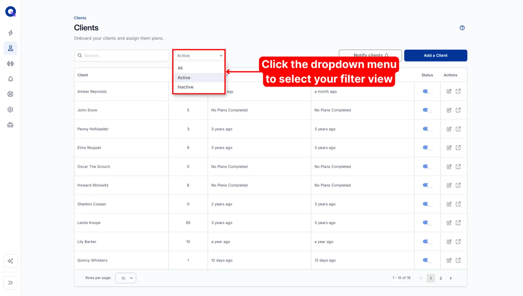The height and width of the screenshot is (296, 523).
Task: Open Oscar The Grouch external link icon
Action: coord(458,167)
